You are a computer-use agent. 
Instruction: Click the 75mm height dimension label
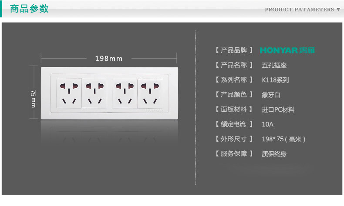click(x=33, y=99)
